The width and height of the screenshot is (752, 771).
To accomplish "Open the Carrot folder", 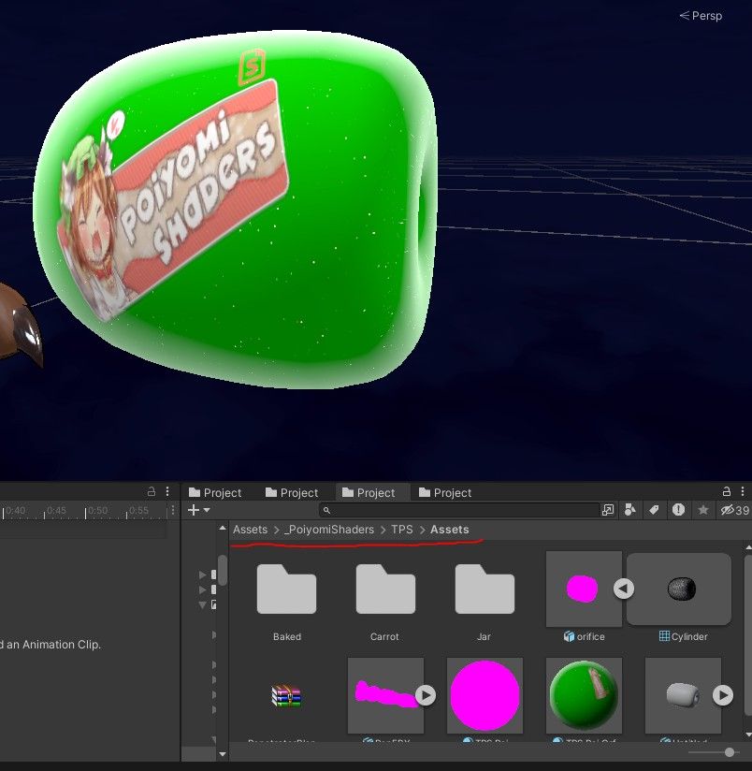I will point(386,589).
